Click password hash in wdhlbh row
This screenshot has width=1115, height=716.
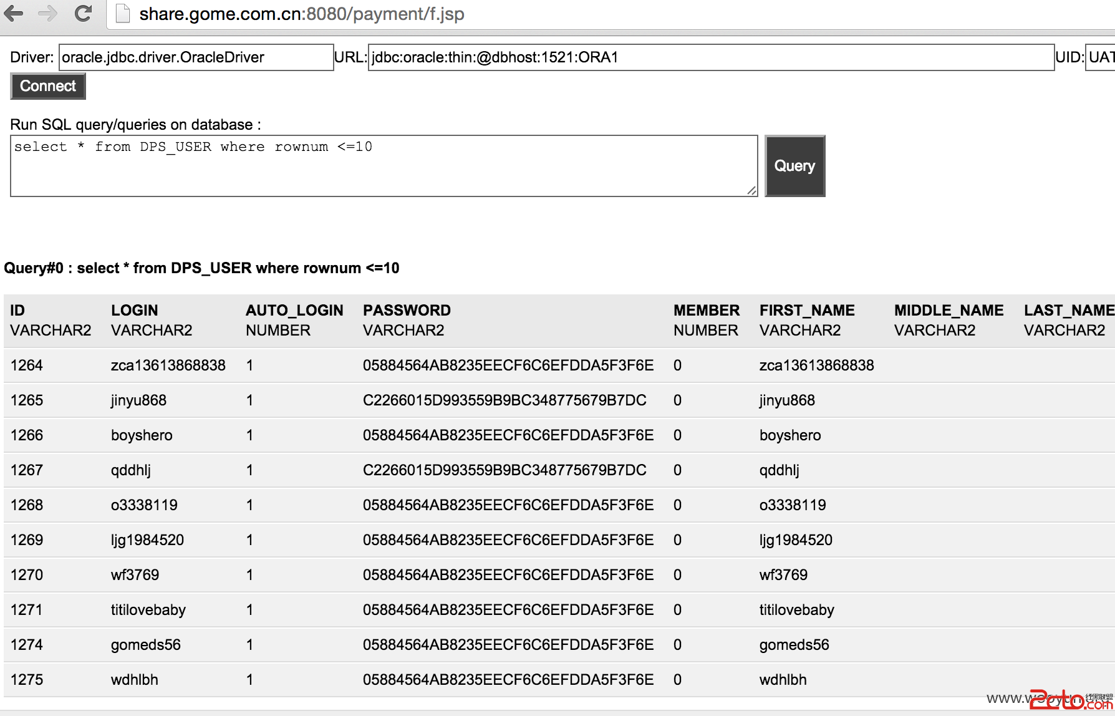tap(508, 680)
